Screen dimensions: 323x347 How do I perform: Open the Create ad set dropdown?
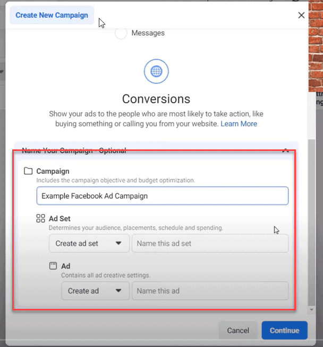[89, 244]
